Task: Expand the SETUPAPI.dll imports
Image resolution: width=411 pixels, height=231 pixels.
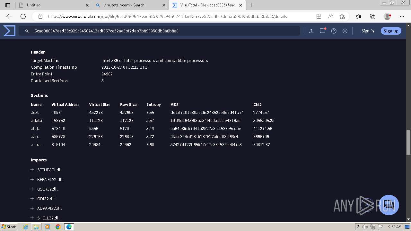Action: coord(32,170)
